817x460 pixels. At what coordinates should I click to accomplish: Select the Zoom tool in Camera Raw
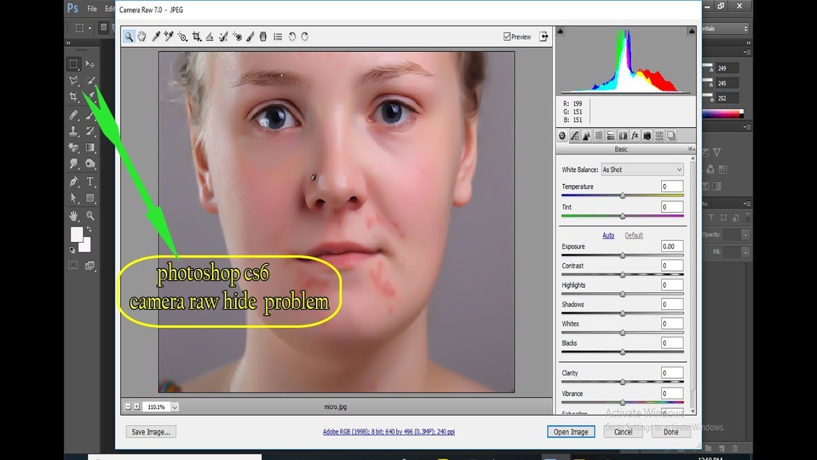click(x=129, y=37)
